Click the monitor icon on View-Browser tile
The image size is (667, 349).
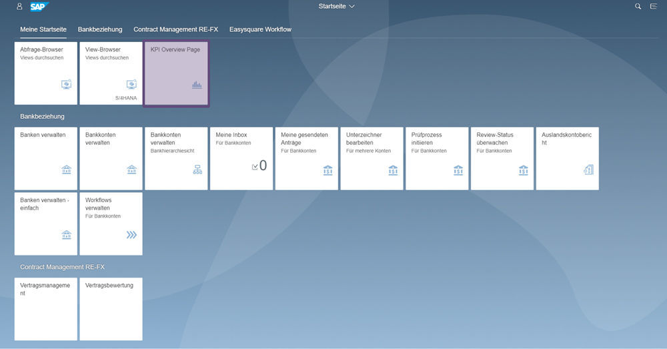pyautogui.click(x=131, y=84)
